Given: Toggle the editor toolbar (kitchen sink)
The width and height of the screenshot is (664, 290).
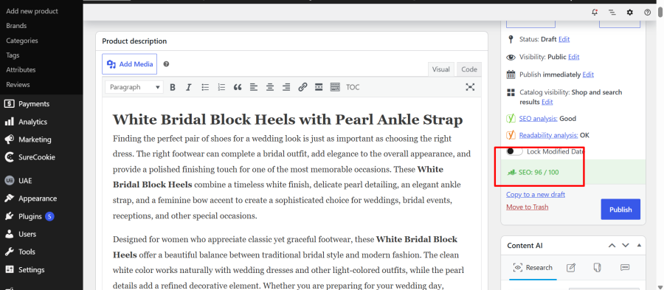Looking at the screenshot, I should [x=335, y=87].
